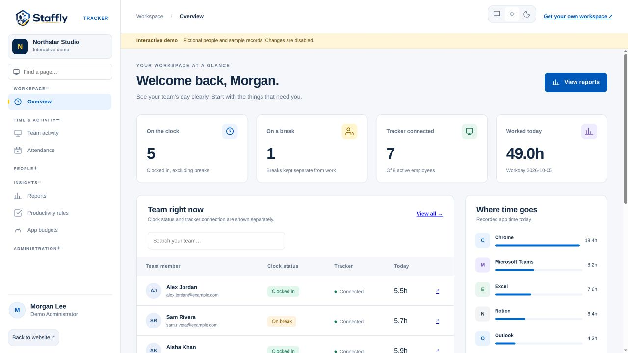Focus the Find a page search field
This screenshot has height=353, width=628.
click(x=60, y=72)
